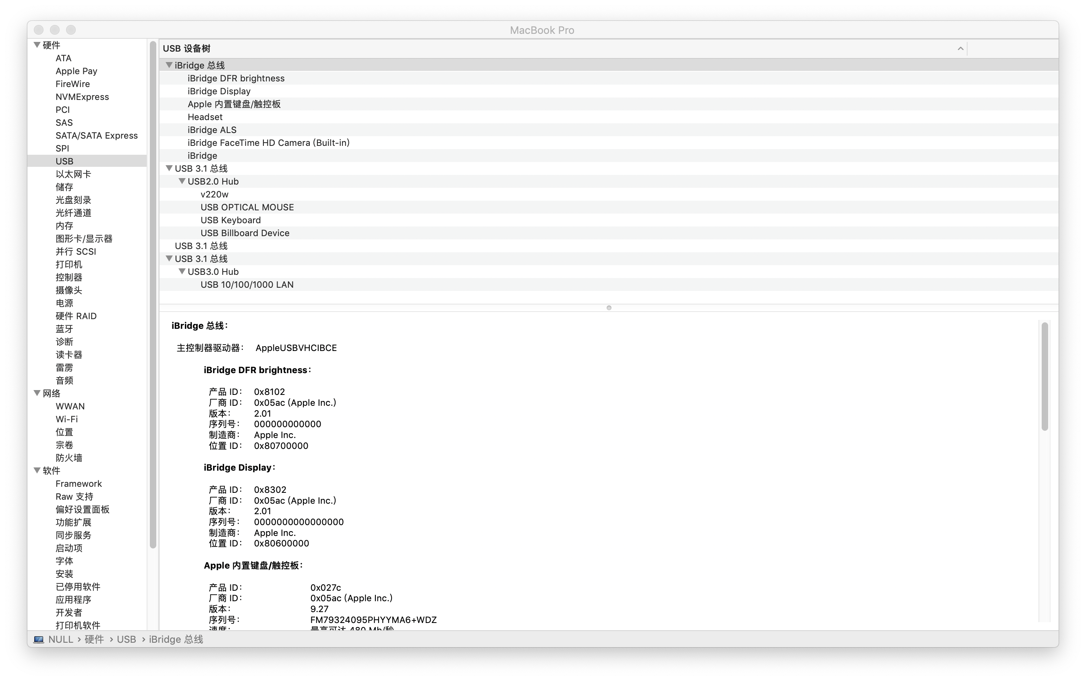Open the 蓝牙 sidebar entry
Viewport: 1086px width, 681px height.
tap(64, 329)
